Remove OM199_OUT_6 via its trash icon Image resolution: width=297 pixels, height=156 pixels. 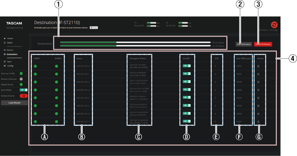pos(258,114)
